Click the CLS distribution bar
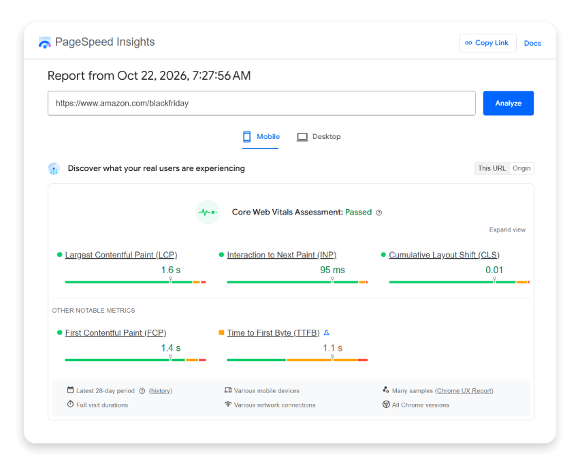580x470 pixels. point(459,282)
